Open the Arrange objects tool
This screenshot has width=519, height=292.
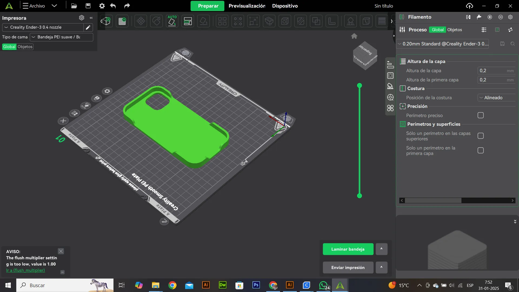tap(222, 21)
